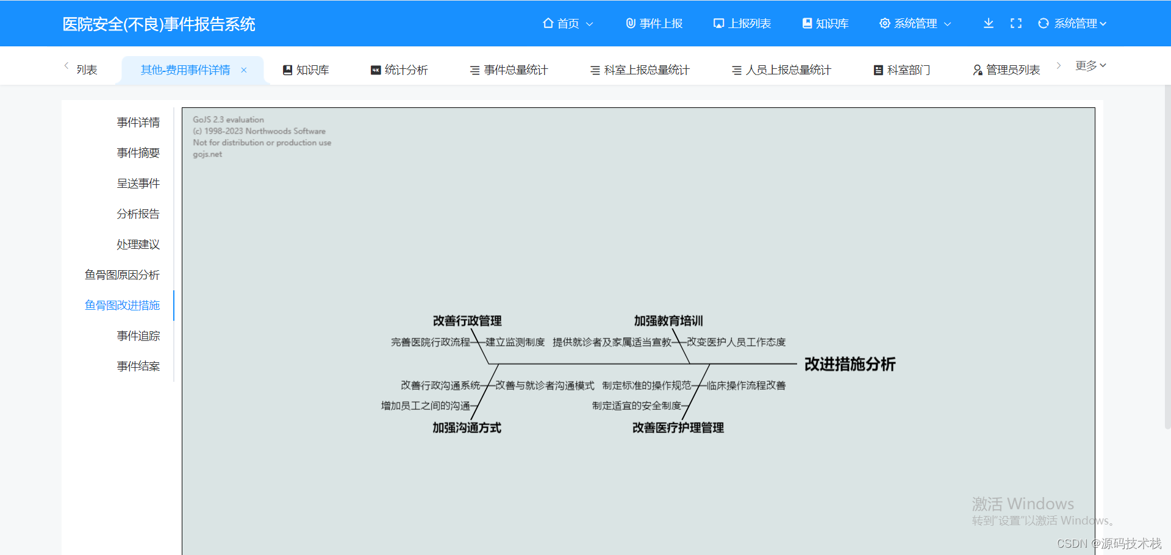Click the 制定标准的操作规范 node

coord(646,385)
